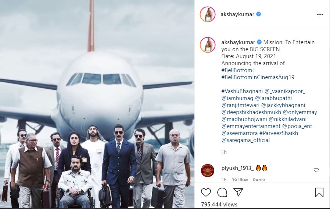The image size is (330, 209).
Task: Visit @_vaanikapoor_ profile mention
Action: 285,91
